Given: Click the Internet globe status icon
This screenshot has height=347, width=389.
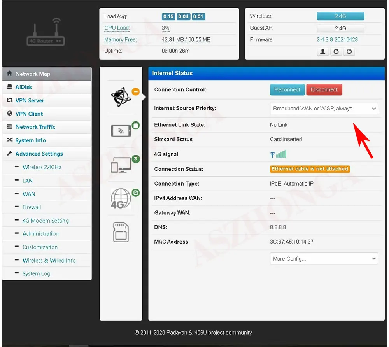Looking at the screenshot, I should click(x=121, y=97).
